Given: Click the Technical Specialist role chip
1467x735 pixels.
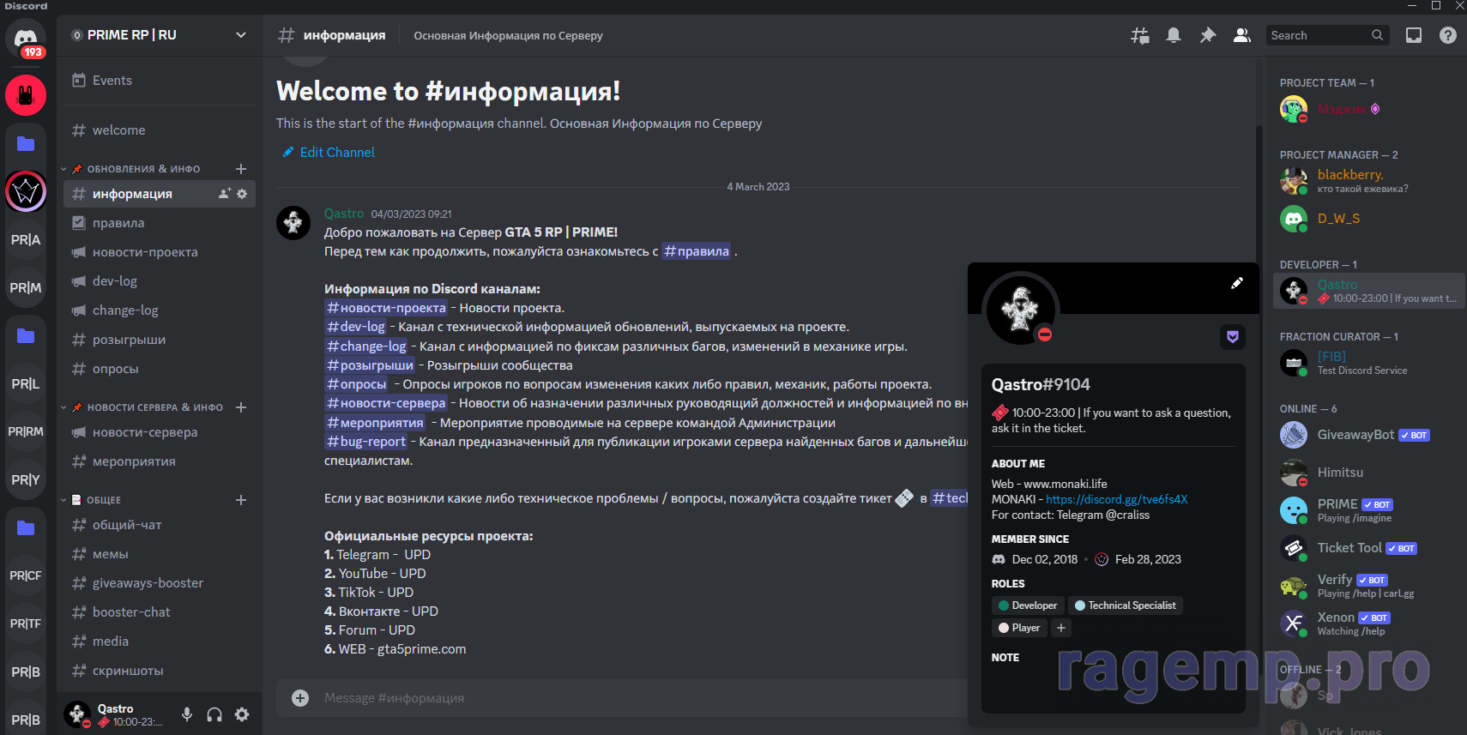Looking at the screenshot, I should 1126,605.
